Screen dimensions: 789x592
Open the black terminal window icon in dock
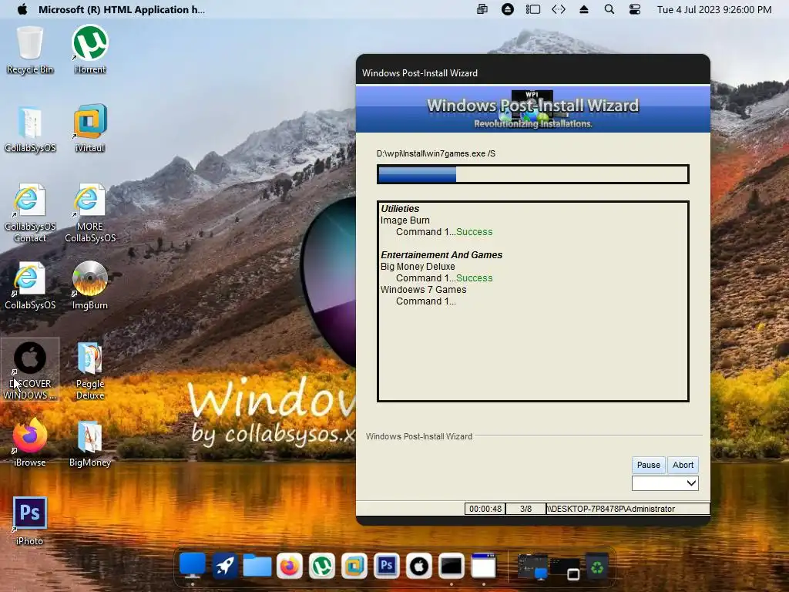point(452,567)
